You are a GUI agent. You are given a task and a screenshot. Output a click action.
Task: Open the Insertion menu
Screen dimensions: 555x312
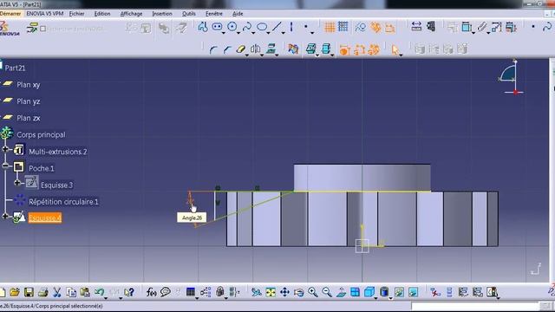(162, 14)
